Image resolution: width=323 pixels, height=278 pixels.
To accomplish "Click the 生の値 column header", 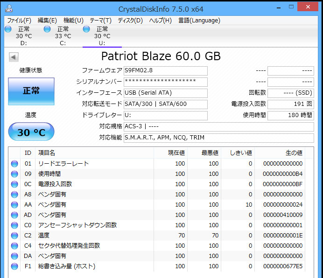I will [x=280, y=153].
